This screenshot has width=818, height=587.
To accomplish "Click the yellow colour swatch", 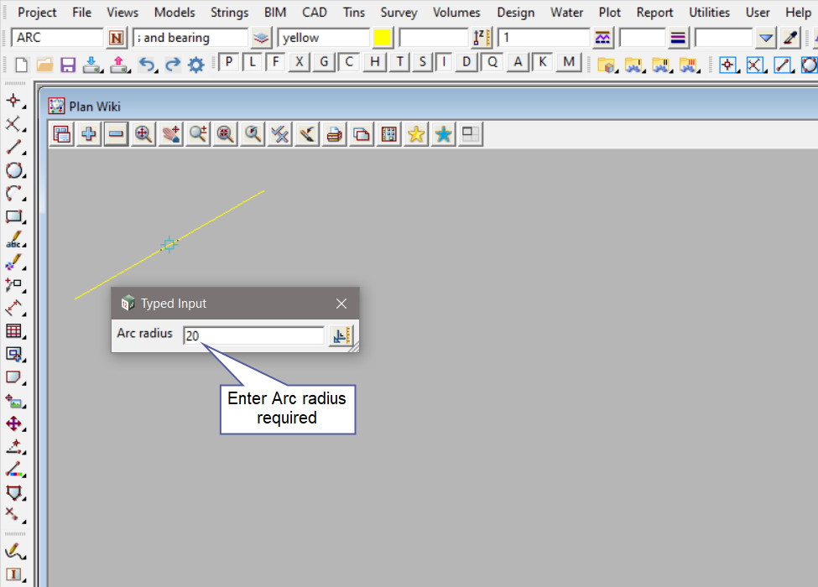I will point(383,38).
